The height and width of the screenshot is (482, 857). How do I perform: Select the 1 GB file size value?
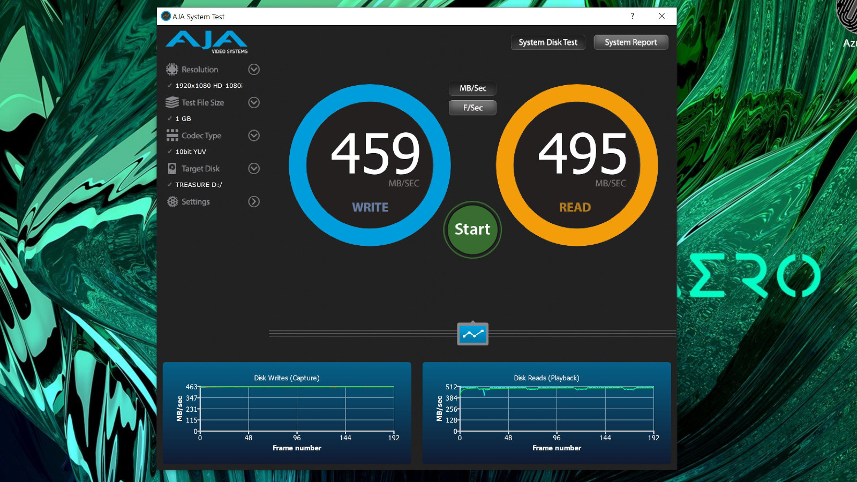tap(183, 119)
